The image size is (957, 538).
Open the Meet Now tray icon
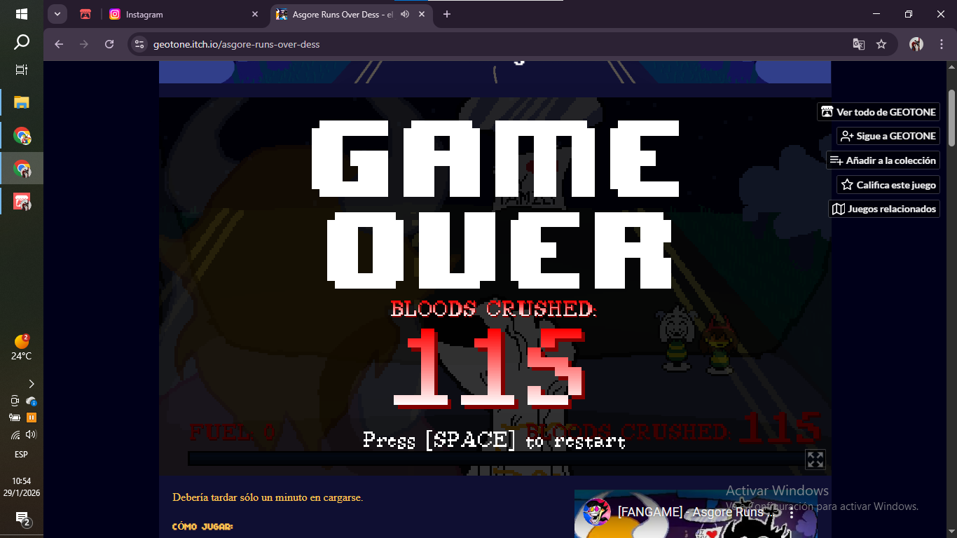15,401
